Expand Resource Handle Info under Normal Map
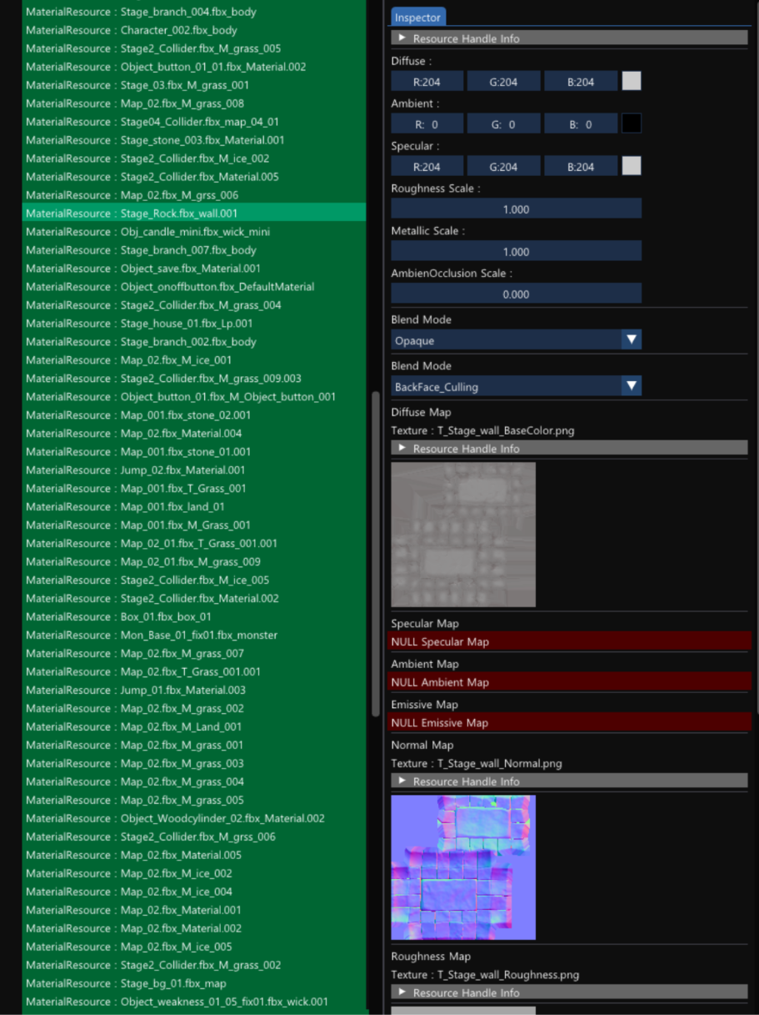759x1015 pixels. click(569, 781)
